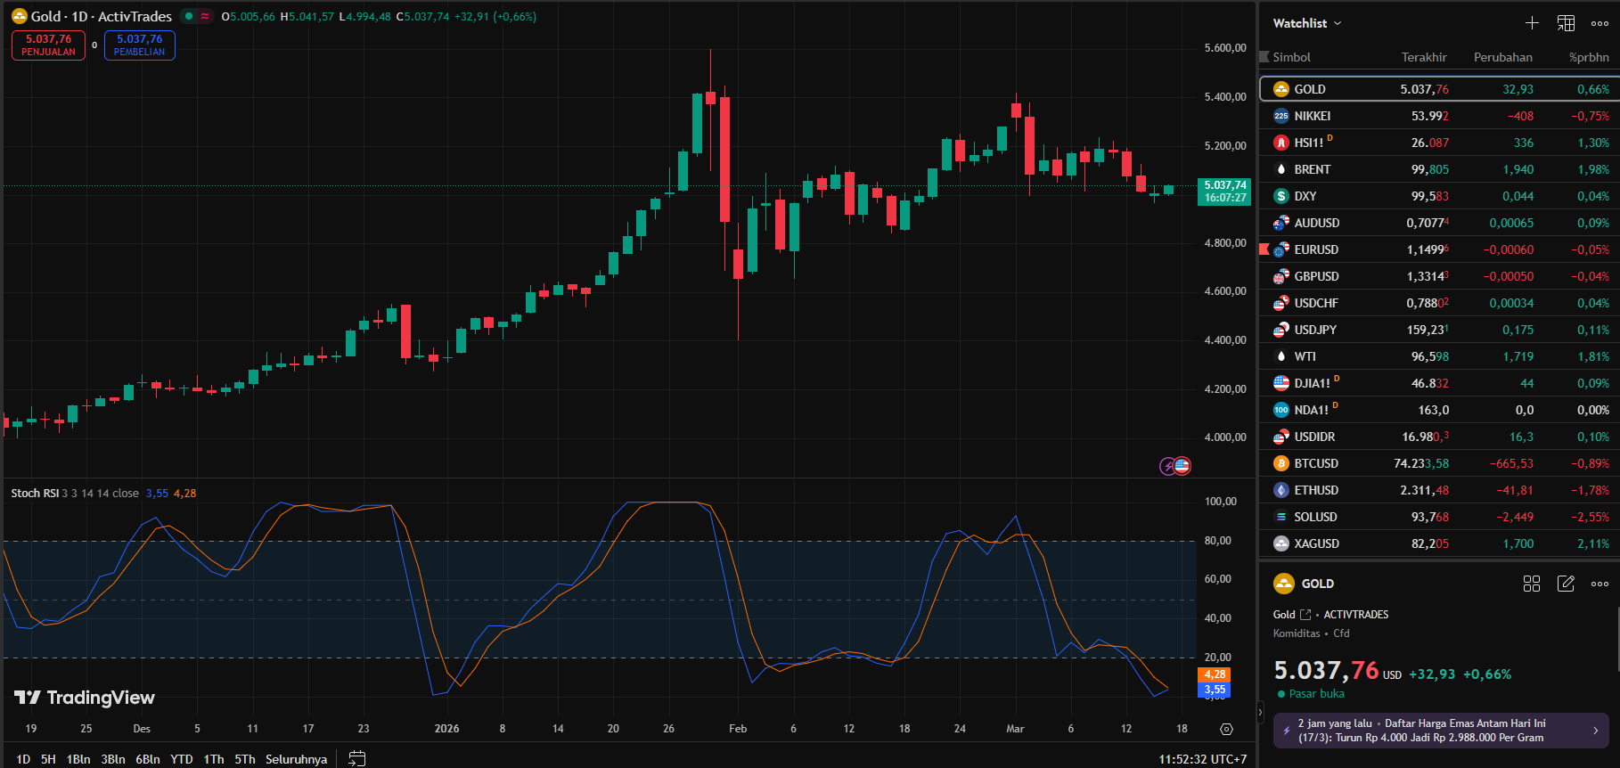1620x768 pixels.
Task: Toggle the green market status dot by the Gold title
Action: [x=189, y=16]
